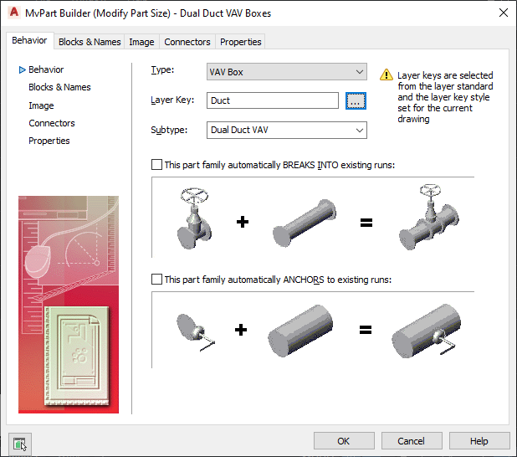This screenshot has height=457, width=517.
Task: Click the red decorative wizard image
Action: point(69,304)
